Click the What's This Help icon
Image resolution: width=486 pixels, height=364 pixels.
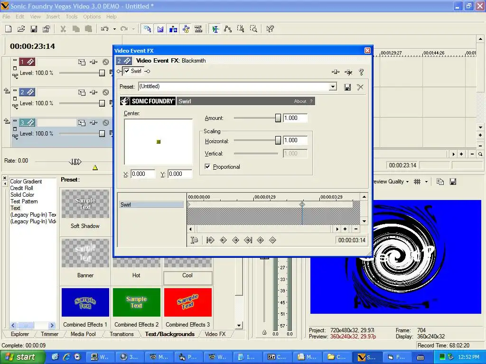(270, 29)
